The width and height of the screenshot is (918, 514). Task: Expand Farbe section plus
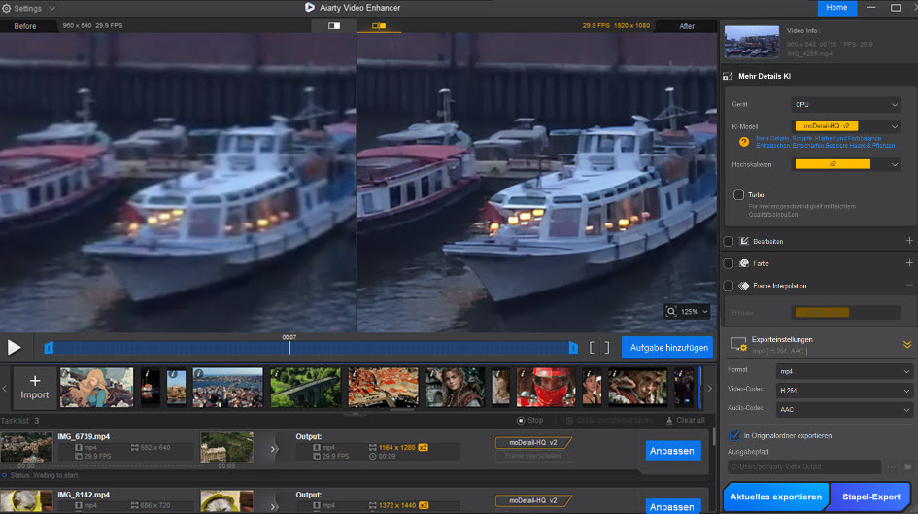coord(909,263)
